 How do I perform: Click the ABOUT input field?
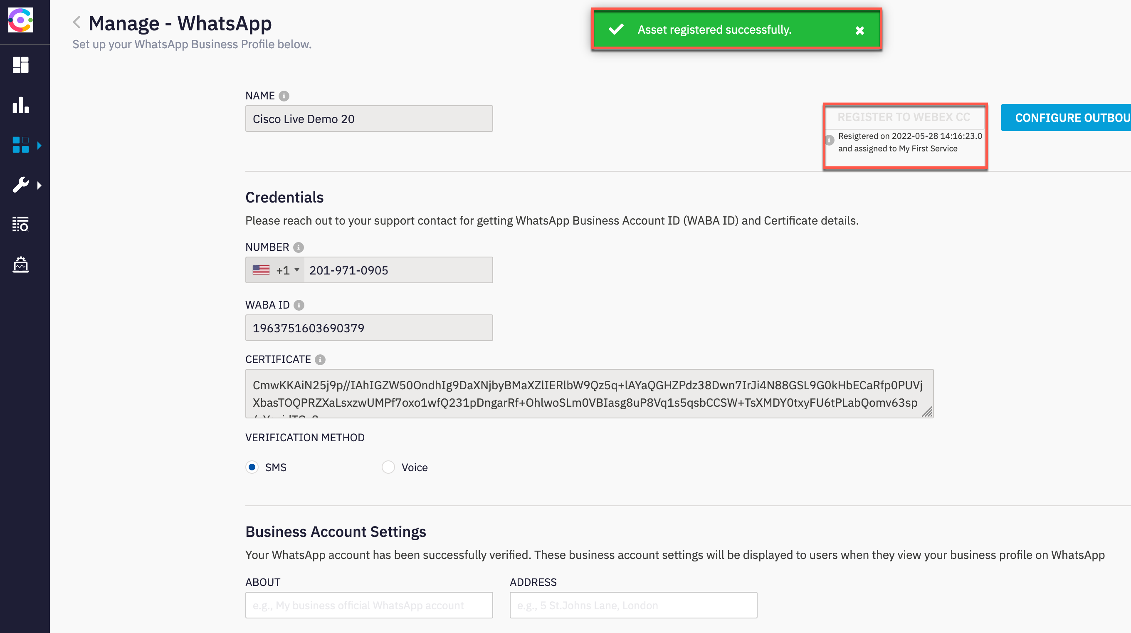coord(369,605)
